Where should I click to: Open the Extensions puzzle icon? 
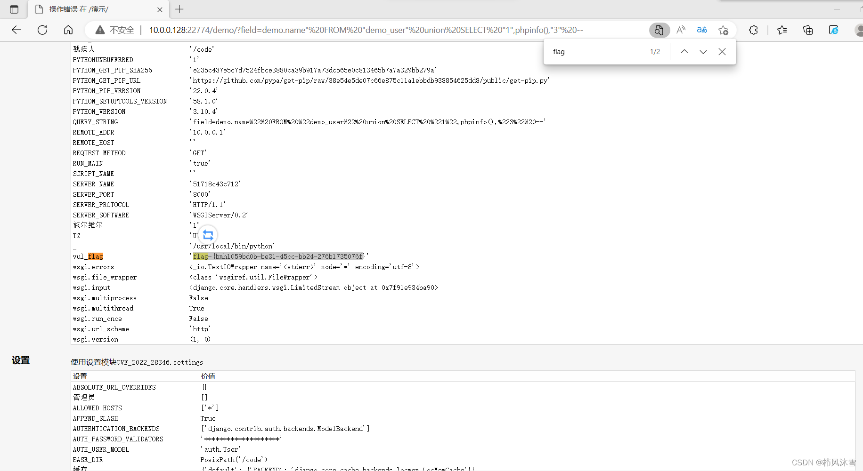(x=753, y=30)
